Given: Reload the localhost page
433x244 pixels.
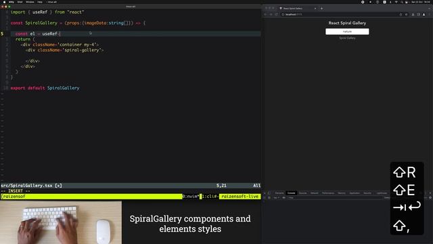Looking at the screenshot, I should pos(276,14).
